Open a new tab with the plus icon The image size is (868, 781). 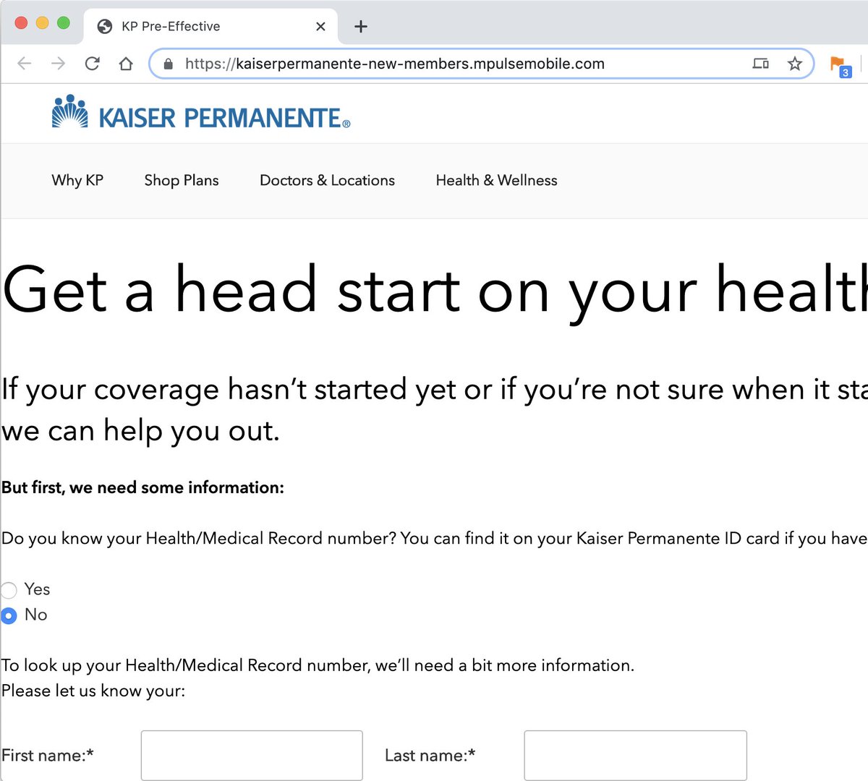point(361,27)
